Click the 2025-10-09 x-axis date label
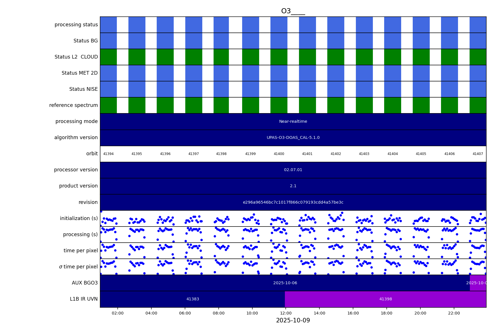The image size is (501, 334). pyautogui.click(x=293, y=321)
